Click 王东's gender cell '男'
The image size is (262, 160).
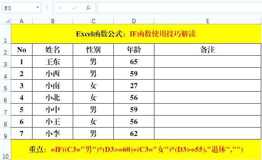93,61
